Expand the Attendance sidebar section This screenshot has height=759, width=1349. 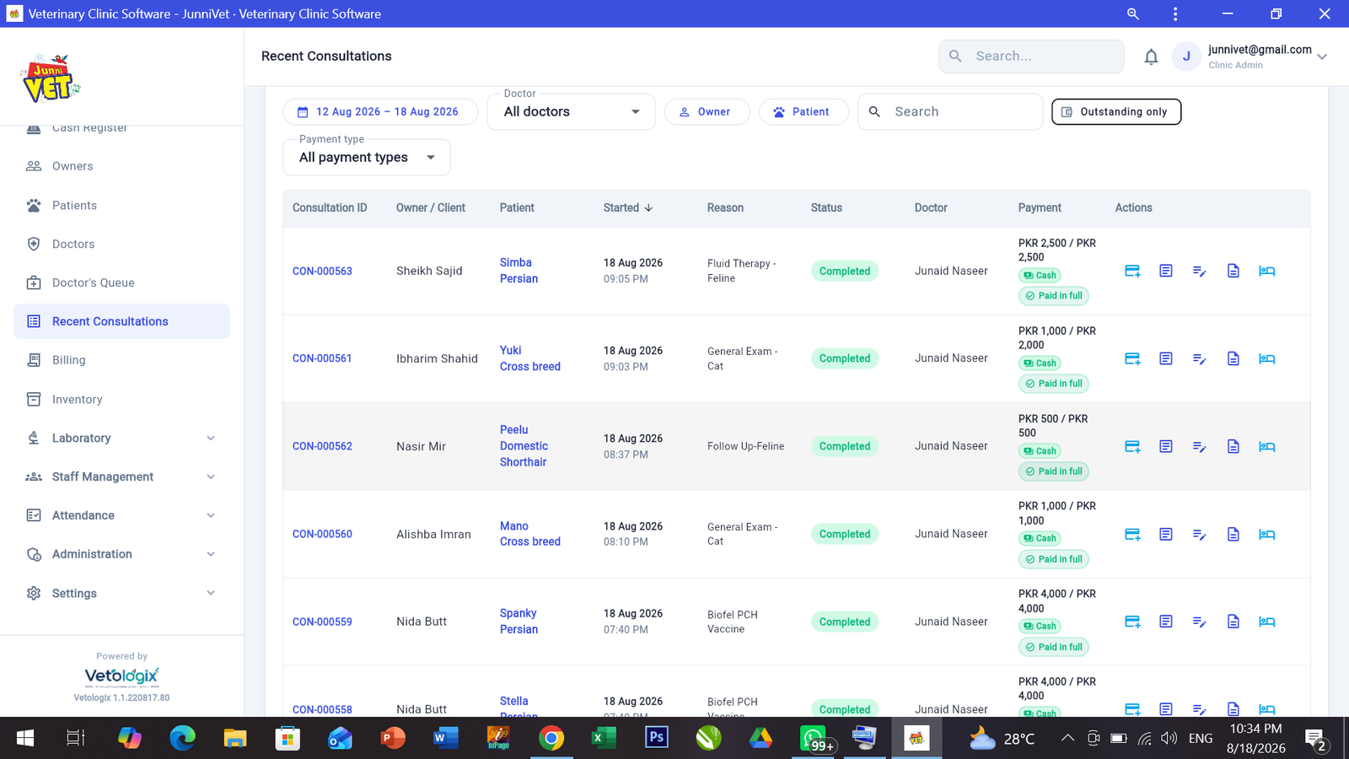[121, 515]
